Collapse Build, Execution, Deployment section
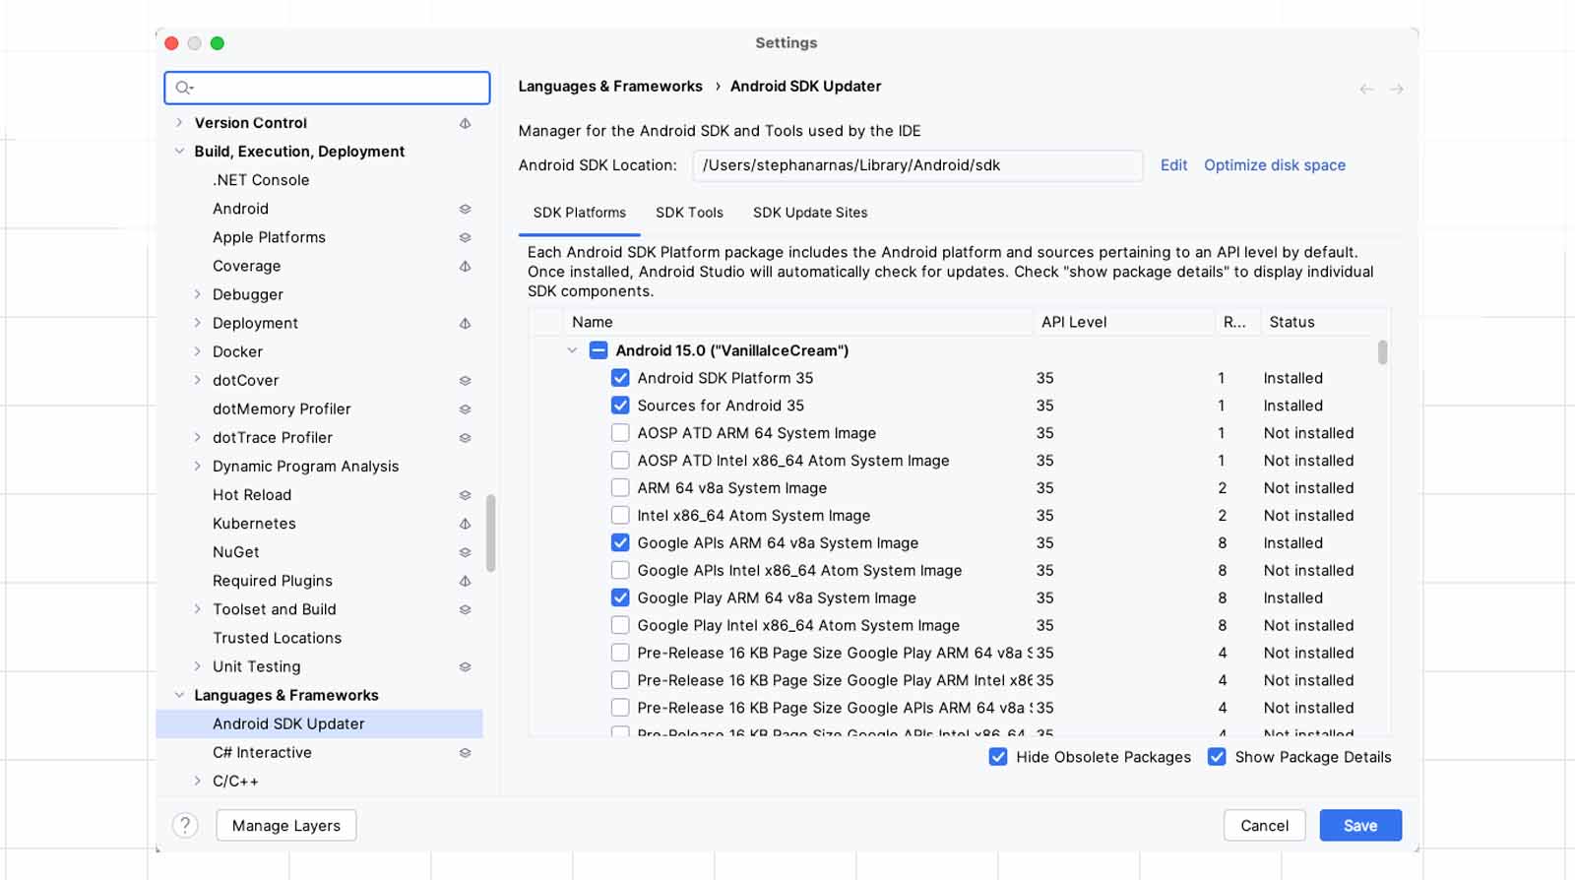1575x880 pixels. (179, 152)
